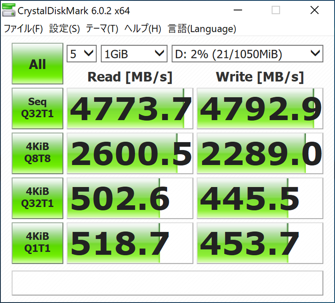Click the Write [MB/s] column header

tap(260, 77)
